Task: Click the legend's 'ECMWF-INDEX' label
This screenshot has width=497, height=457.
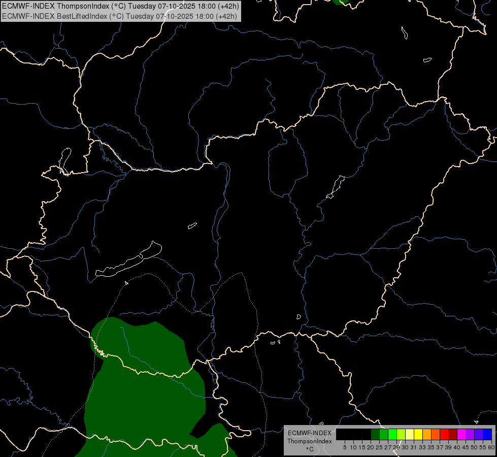Action: pos(309,433)
